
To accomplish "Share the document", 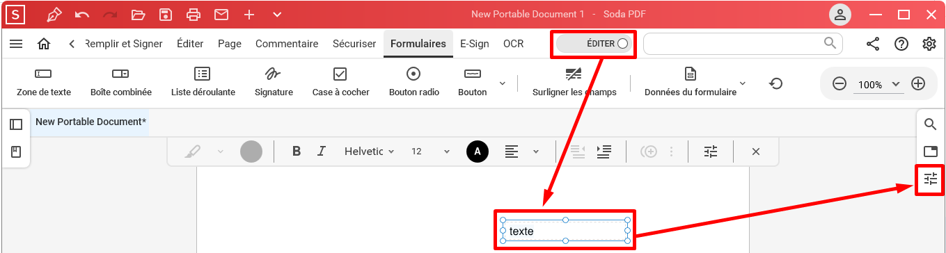I will pyautogui.click(x=873, y=44).
